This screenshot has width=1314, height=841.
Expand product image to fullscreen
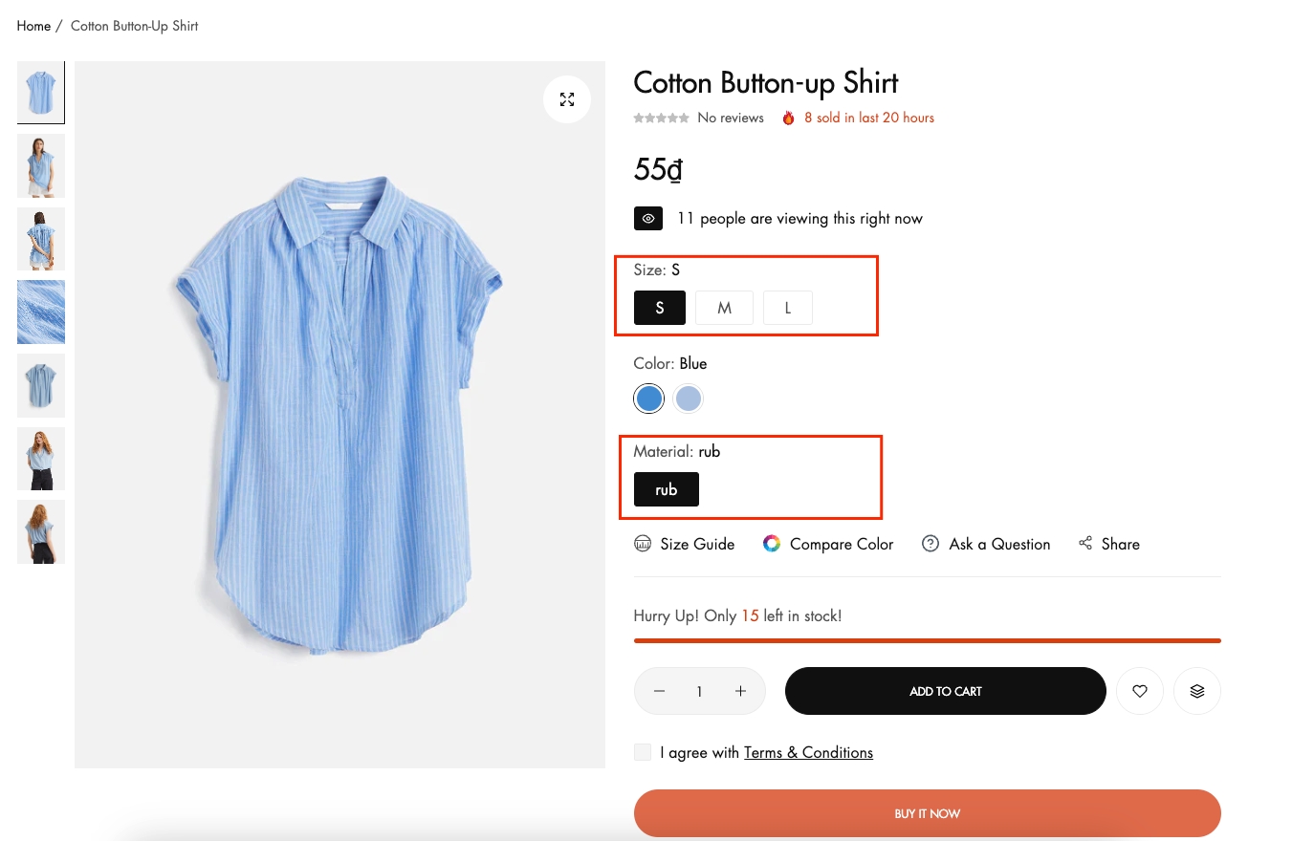[x=567, y=99]
